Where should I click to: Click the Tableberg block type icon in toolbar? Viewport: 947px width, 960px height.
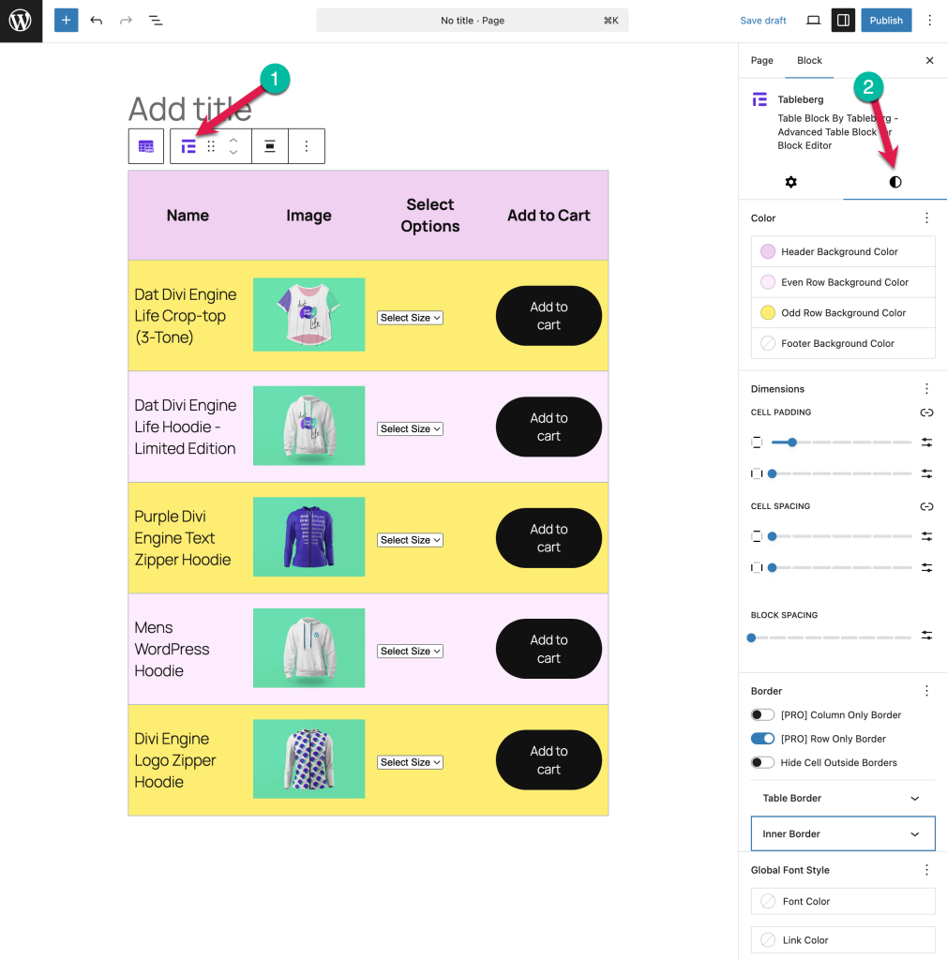[x=188, y=146]
